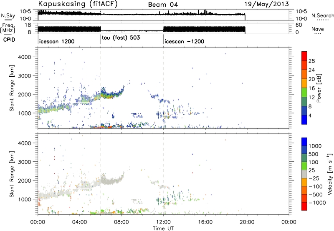Click the Kapuskasing (fitACF) plot title
Screen dimensions: 334x231
click(x=78, y=4)
